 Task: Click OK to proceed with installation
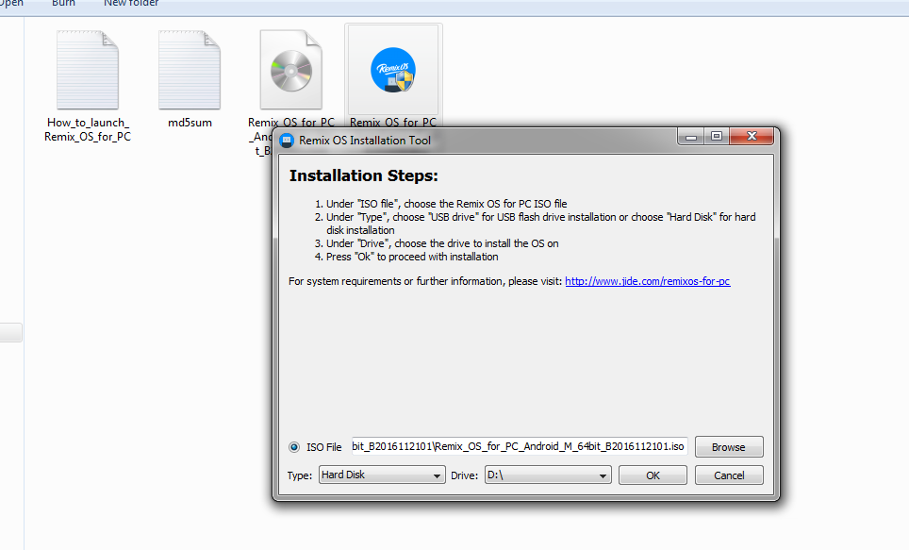click(x=653, y=475)
